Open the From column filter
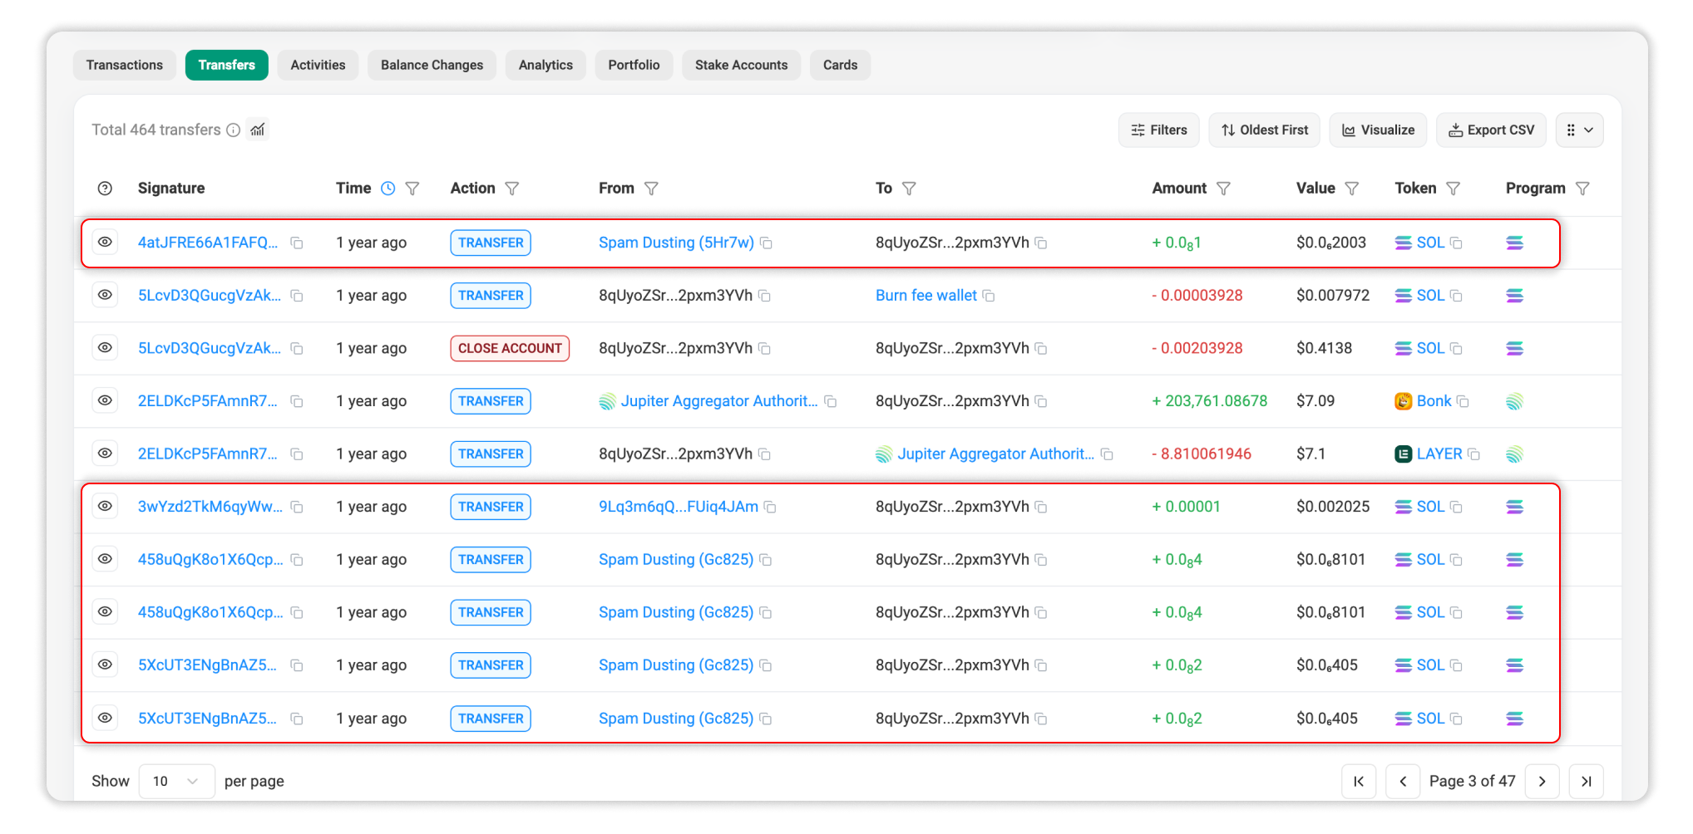1693x834 pixels. 651,189
